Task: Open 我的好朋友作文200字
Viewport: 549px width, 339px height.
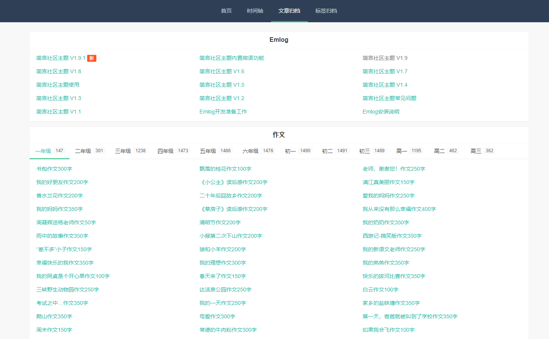Action: (62, 182)
